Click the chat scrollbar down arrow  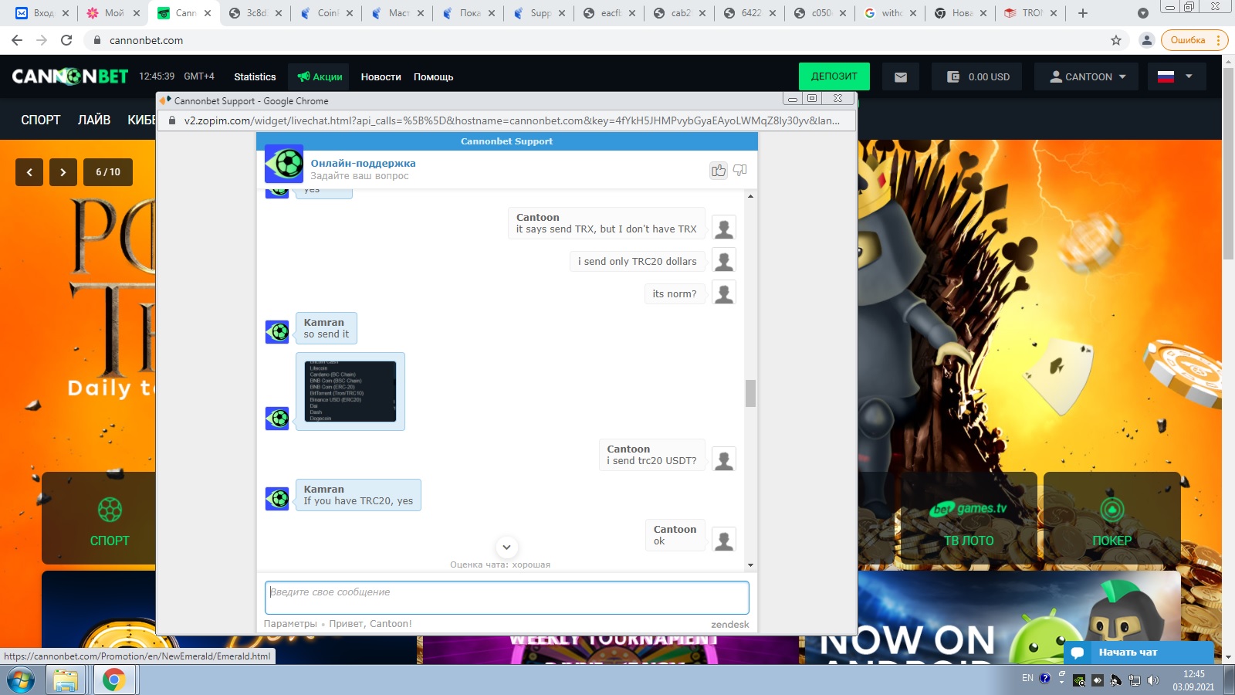(750, 565)
